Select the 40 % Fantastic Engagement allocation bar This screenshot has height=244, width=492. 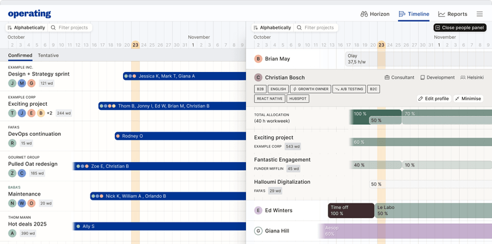(x=376, y=165)
